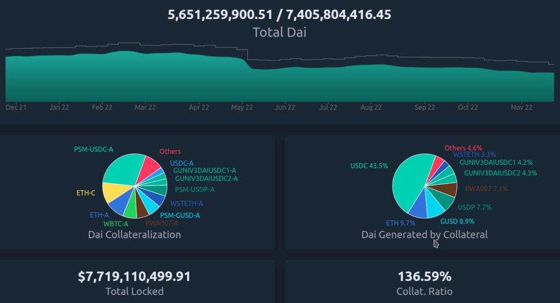Click the 136.59% Collat. Ratio figure
The image size is (560, 303).
424,277
